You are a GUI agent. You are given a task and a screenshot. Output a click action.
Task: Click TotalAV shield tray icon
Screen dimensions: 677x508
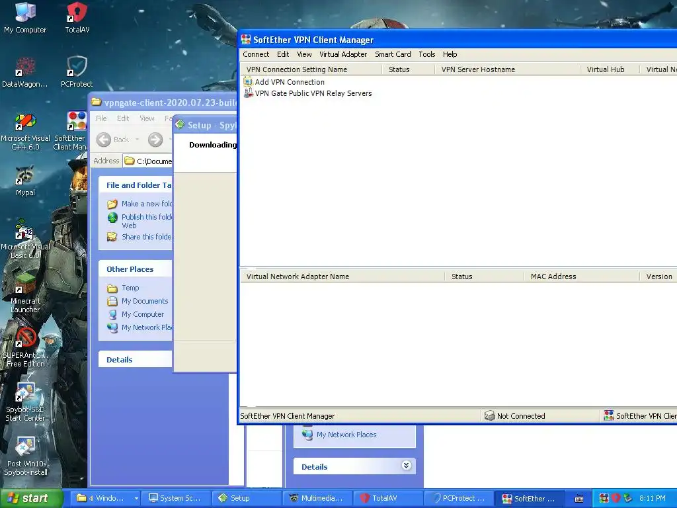coord(616,498)
